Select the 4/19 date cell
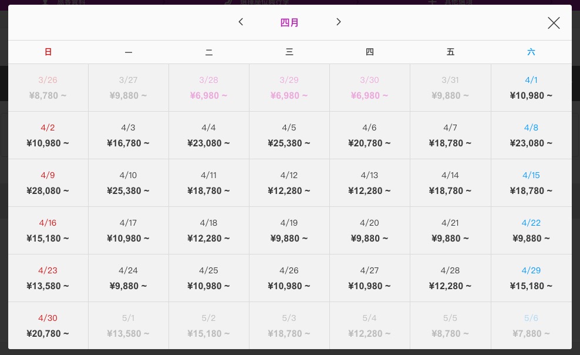 point(289,230)
